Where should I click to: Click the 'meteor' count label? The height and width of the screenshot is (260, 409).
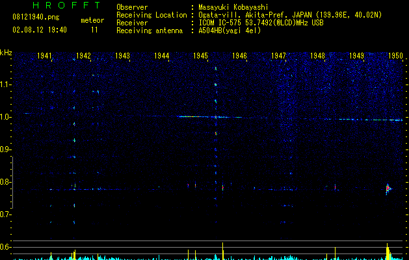click(x=92, y=20)
